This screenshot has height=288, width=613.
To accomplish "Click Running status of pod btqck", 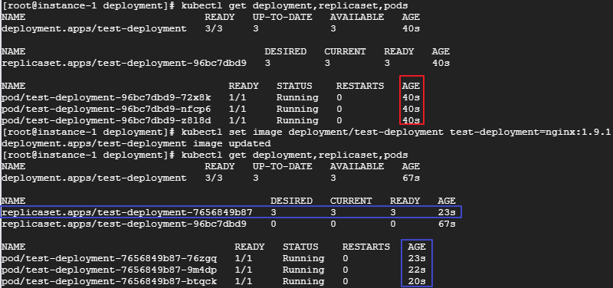I will (x=303, y=281).
